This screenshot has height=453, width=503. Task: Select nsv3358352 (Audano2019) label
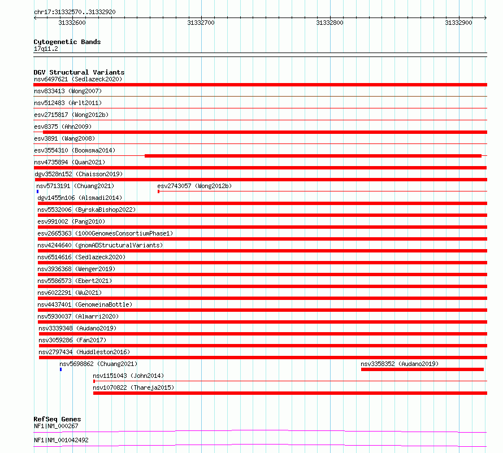pos(400,364)
